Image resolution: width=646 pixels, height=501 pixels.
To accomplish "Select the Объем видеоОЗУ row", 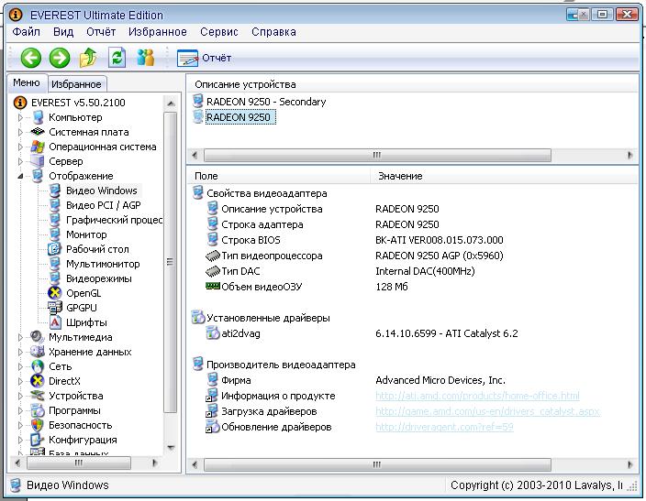I will coord(412,287).
